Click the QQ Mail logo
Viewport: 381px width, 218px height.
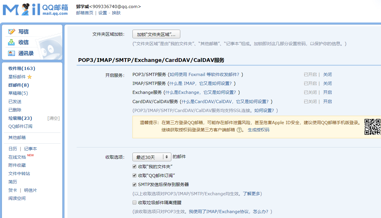(x=35, y=10)
